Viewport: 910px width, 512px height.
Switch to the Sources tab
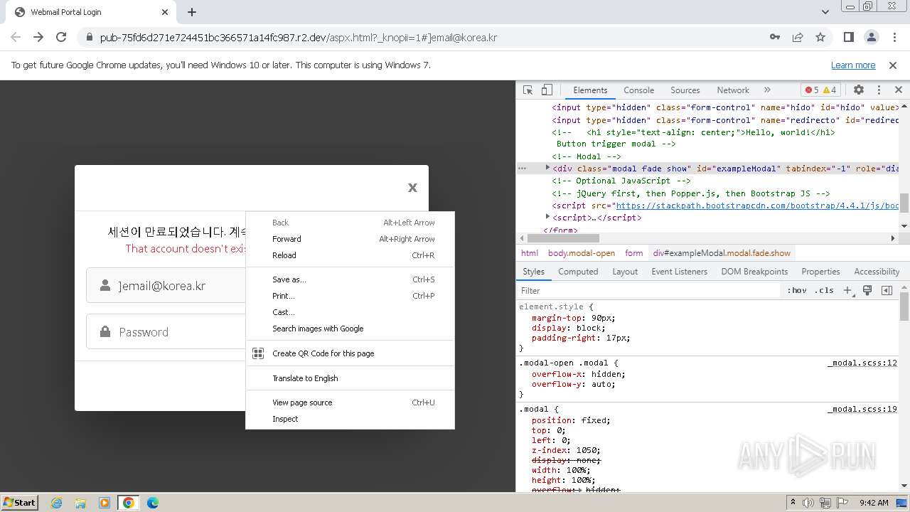coord(685,90)
